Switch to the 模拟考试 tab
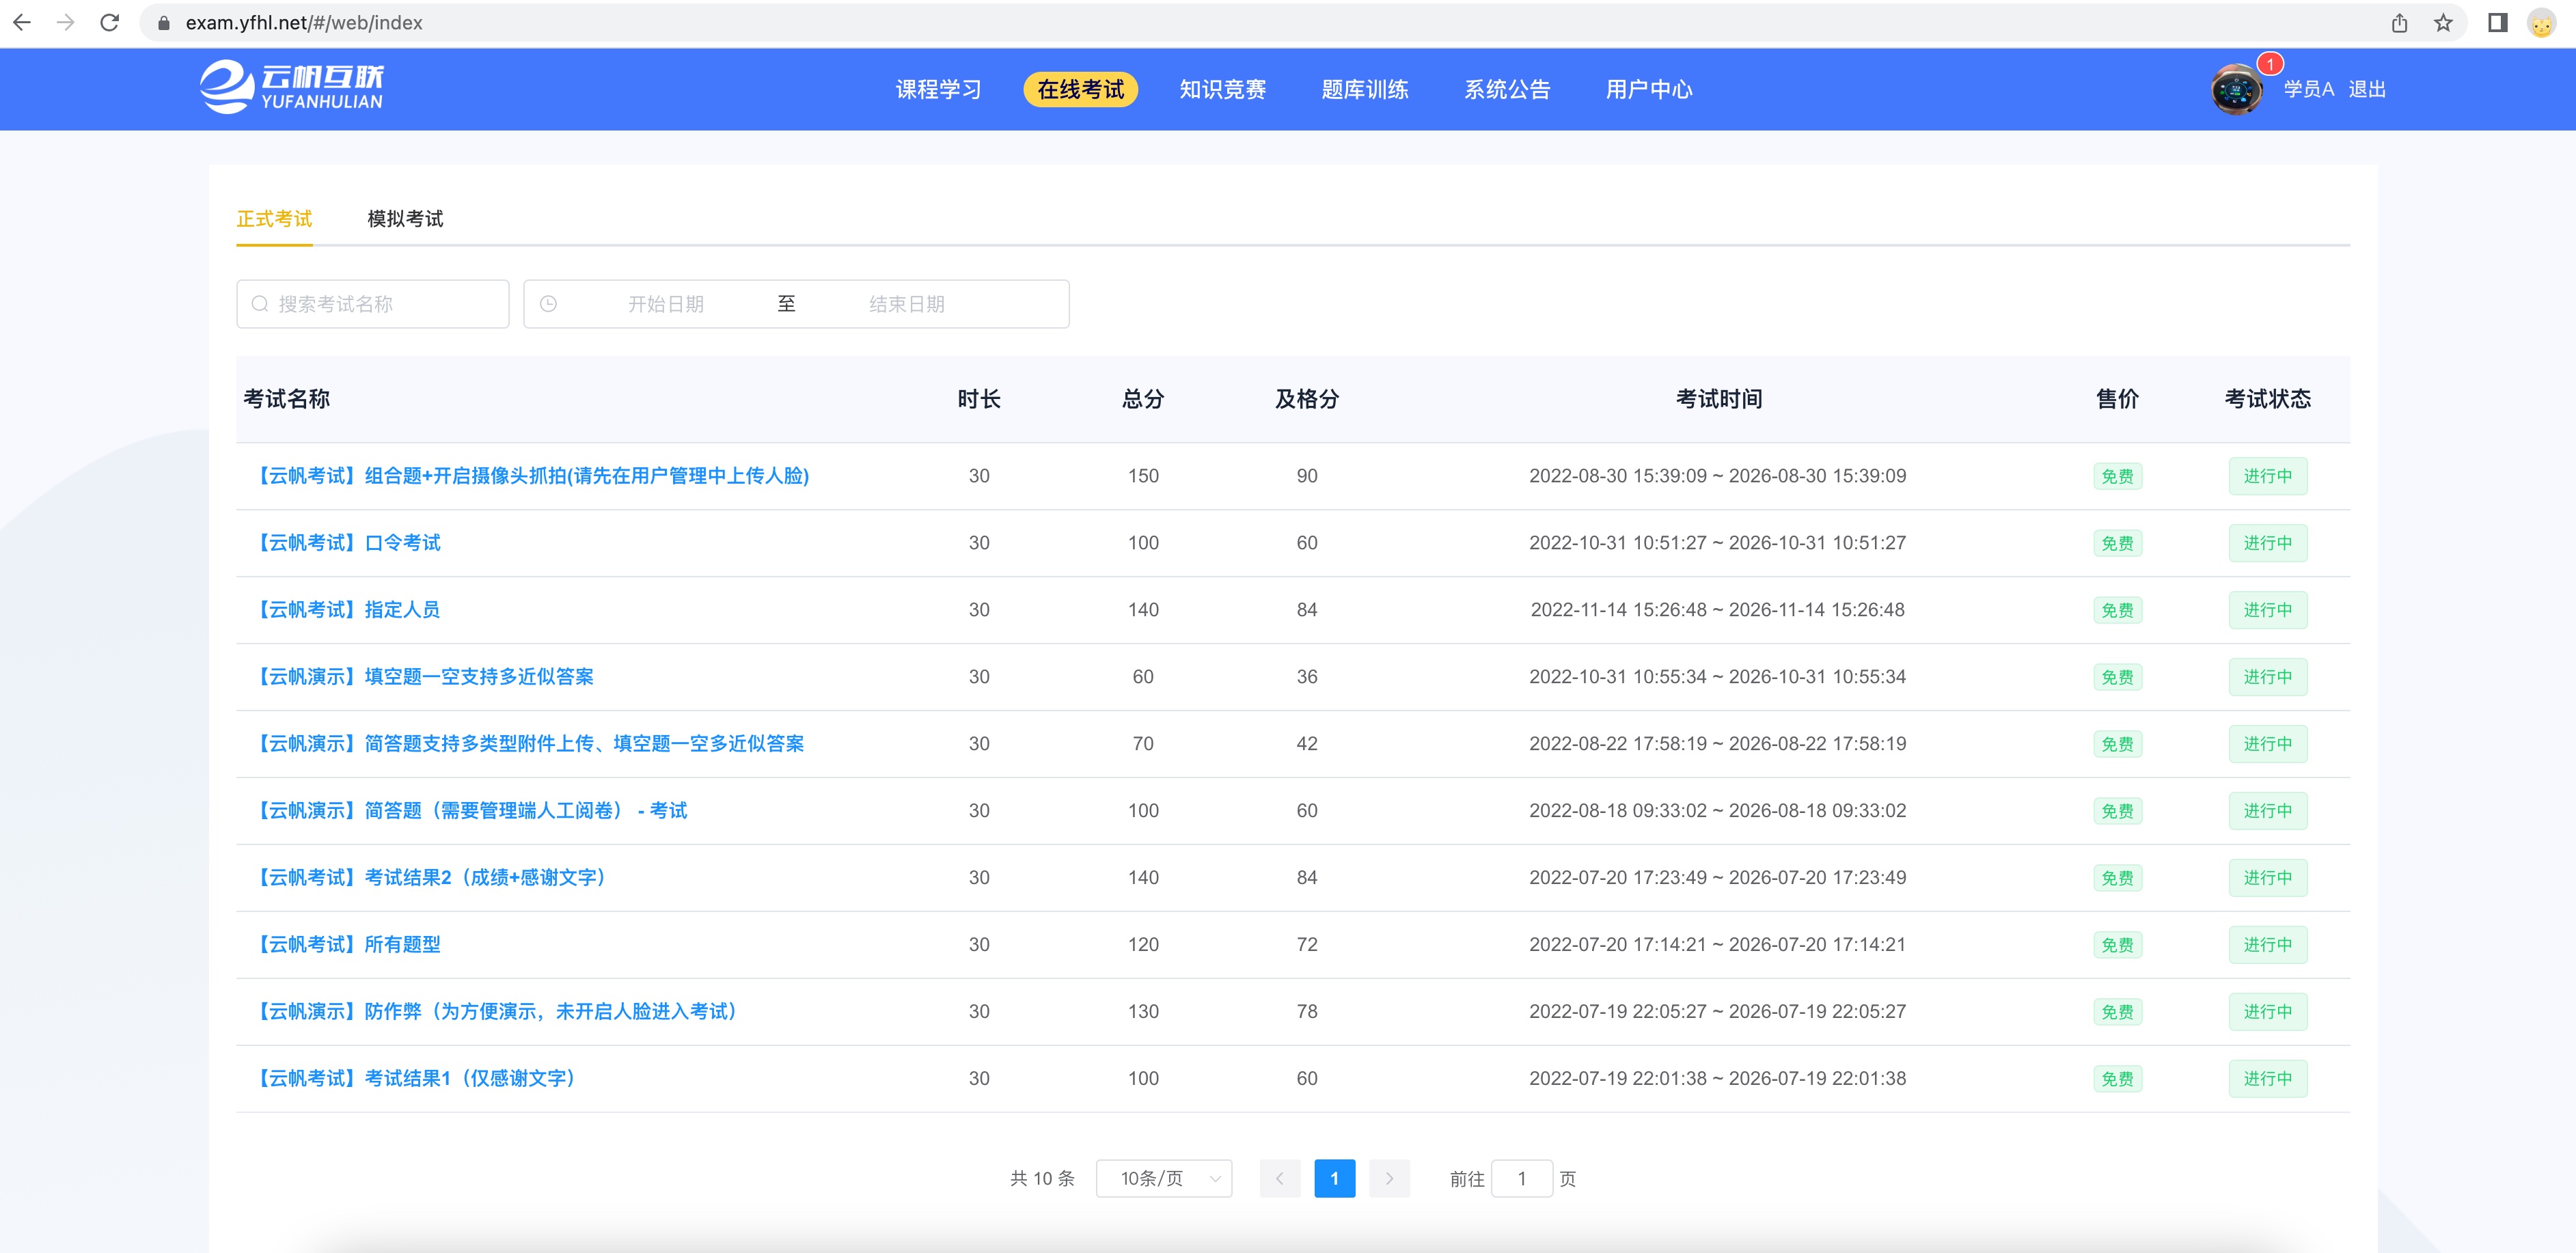Viewport: 2576px width, 1253px height. 405,219
